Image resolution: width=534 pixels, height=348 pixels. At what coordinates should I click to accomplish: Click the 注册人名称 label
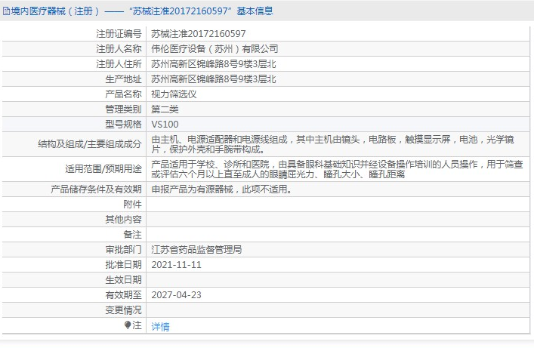pos(119,49)
